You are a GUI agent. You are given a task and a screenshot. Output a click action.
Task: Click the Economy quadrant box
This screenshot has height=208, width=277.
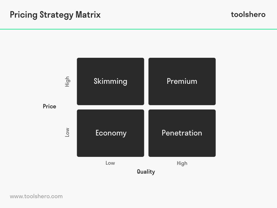point(111,133)
